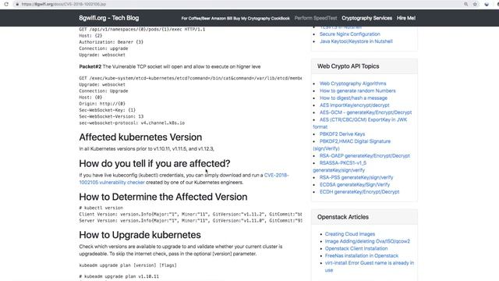Open RSASSA-PKCS1-v1_5 generateKey link
The width and height of the screenshot is (499, 281).
point(343,163)
